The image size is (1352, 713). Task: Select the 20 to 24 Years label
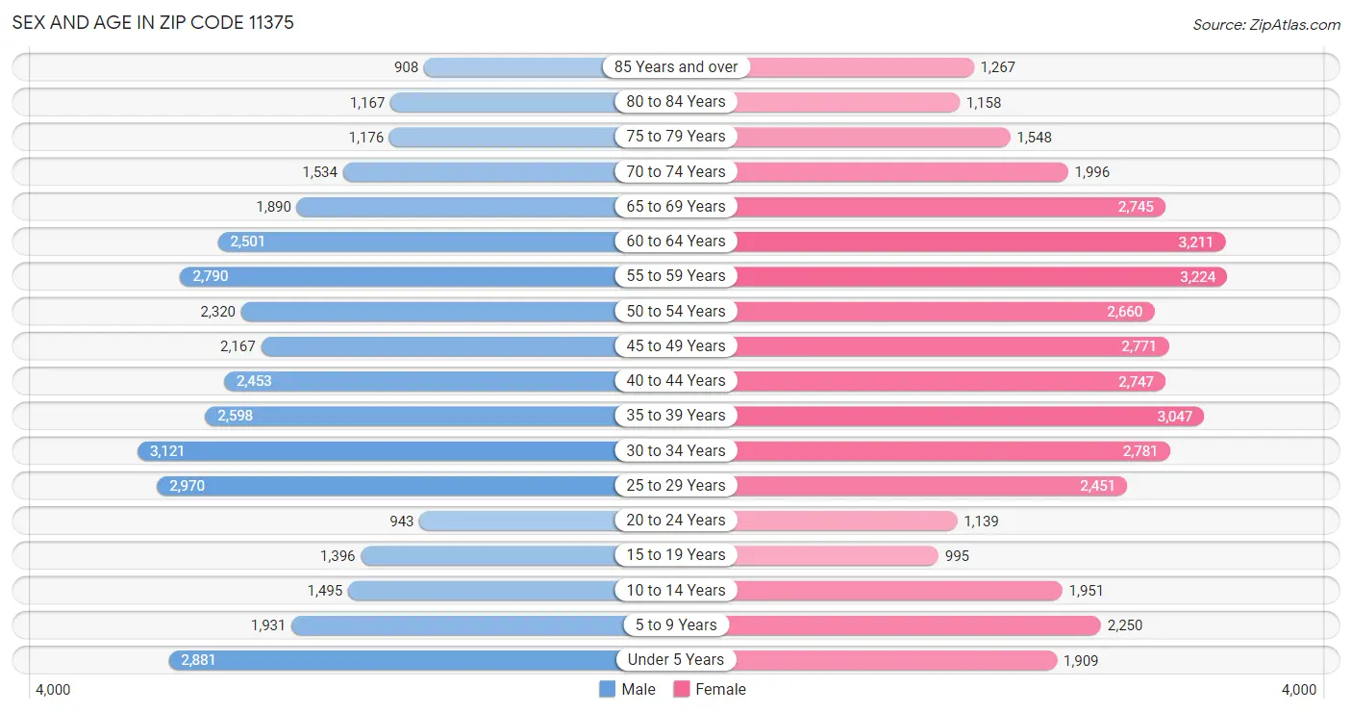[676, 521]
